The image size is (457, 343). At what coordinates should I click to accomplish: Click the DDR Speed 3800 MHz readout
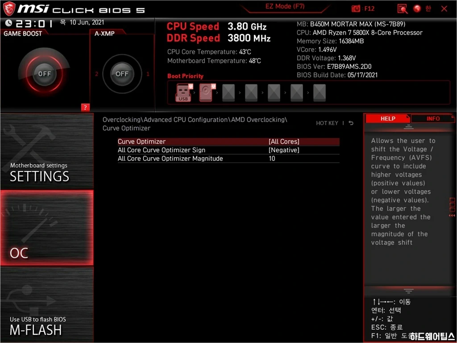219,38
